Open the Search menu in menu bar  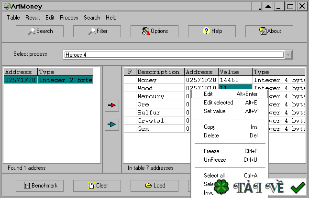[92, 18]
